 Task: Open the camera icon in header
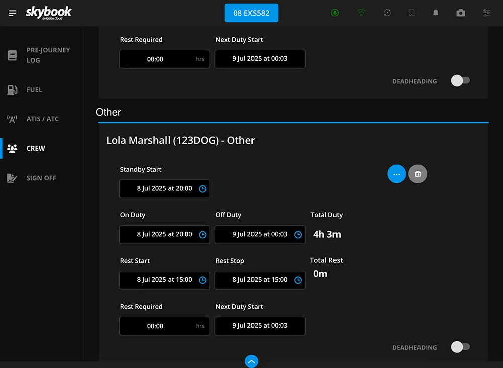(x=461, y=13)
